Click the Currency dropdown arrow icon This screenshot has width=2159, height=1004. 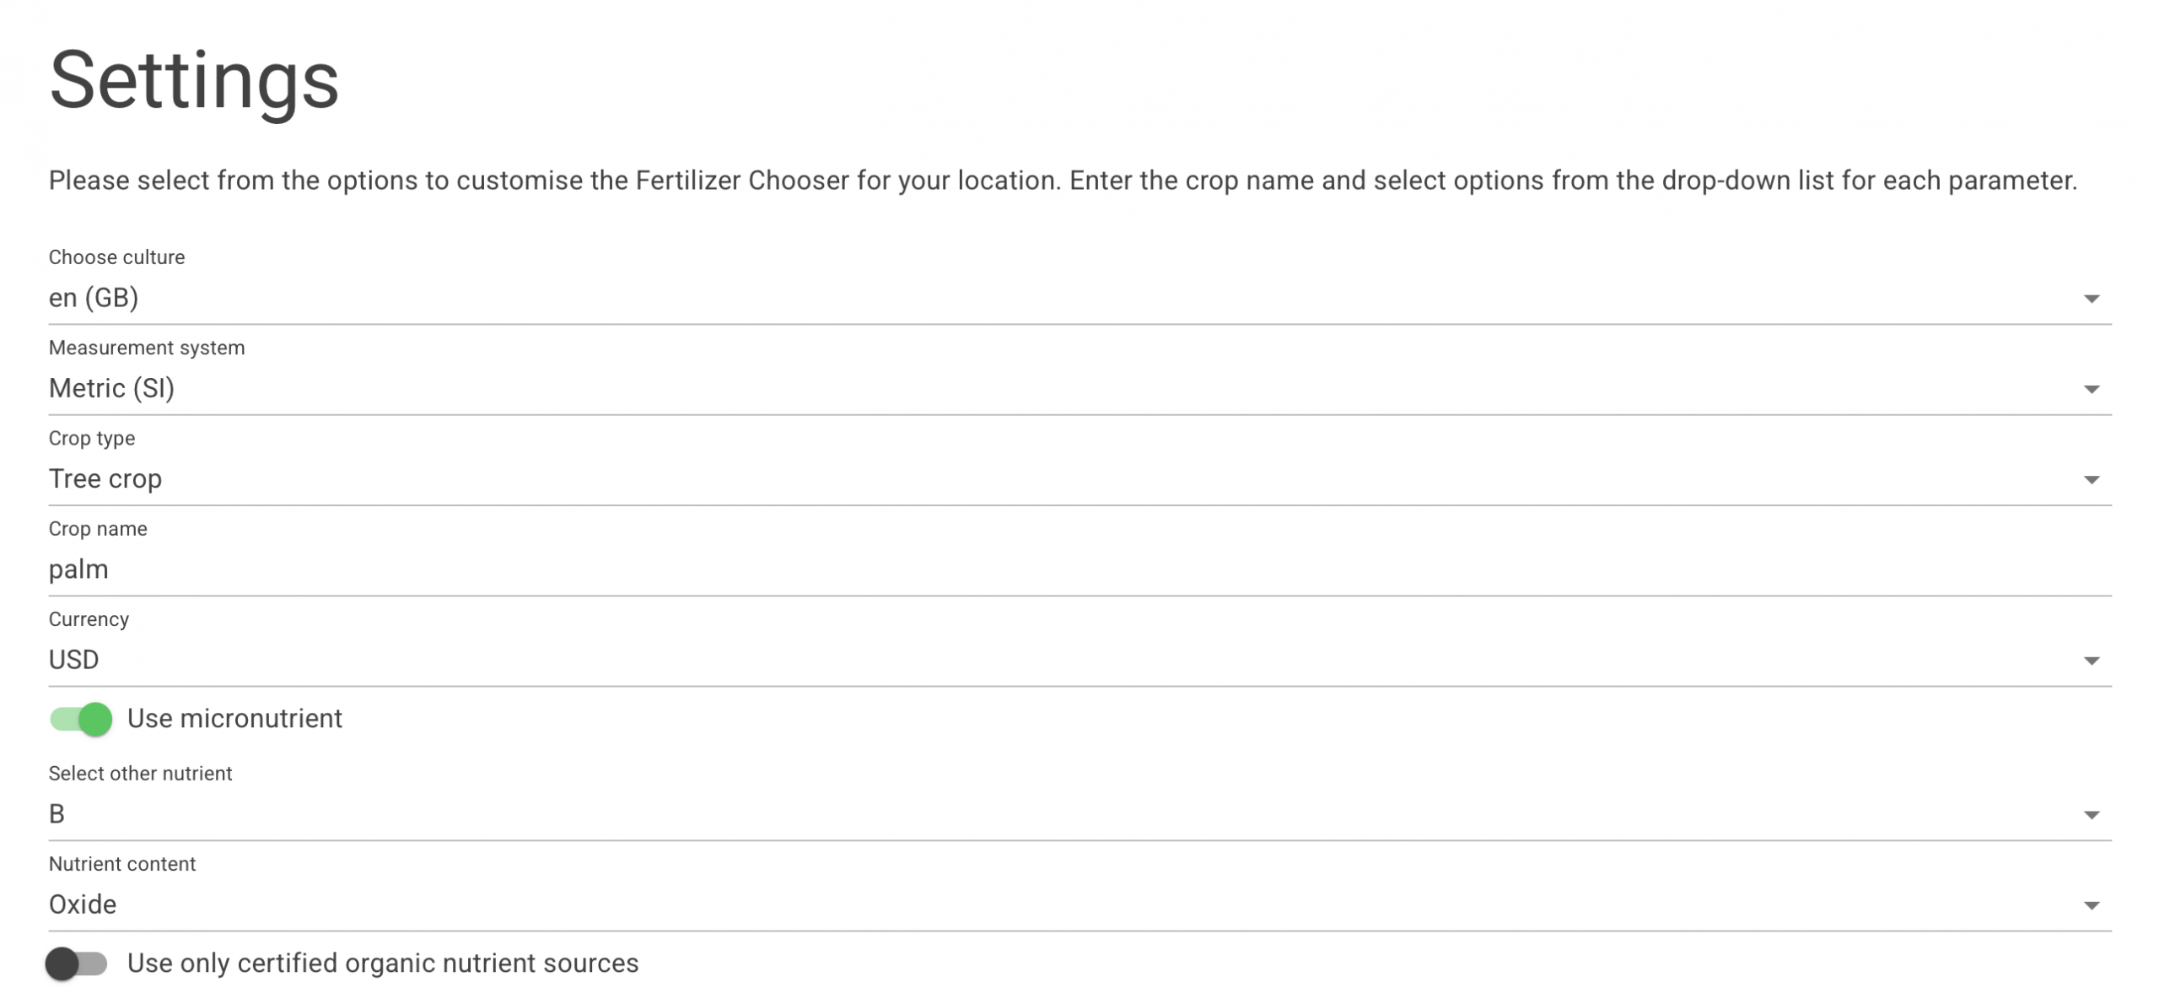(2091, 661)
